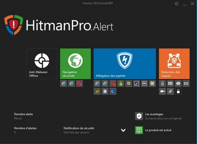Expand the Notification de sécurité chevron
This screenshot has height=144, width=197.
pyautogui.click(x=123, y=130)
